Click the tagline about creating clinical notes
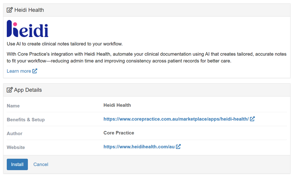This screenshot has width=293, height=176. pos(65,44)
